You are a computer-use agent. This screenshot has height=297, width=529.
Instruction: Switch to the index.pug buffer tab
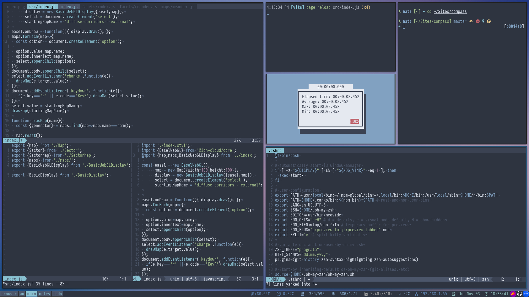point(14,7)
